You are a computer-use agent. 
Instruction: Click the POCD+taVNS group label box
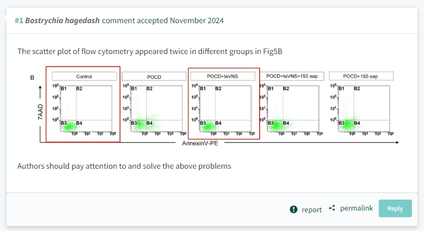pyautogui.click(x=223, y=76)
